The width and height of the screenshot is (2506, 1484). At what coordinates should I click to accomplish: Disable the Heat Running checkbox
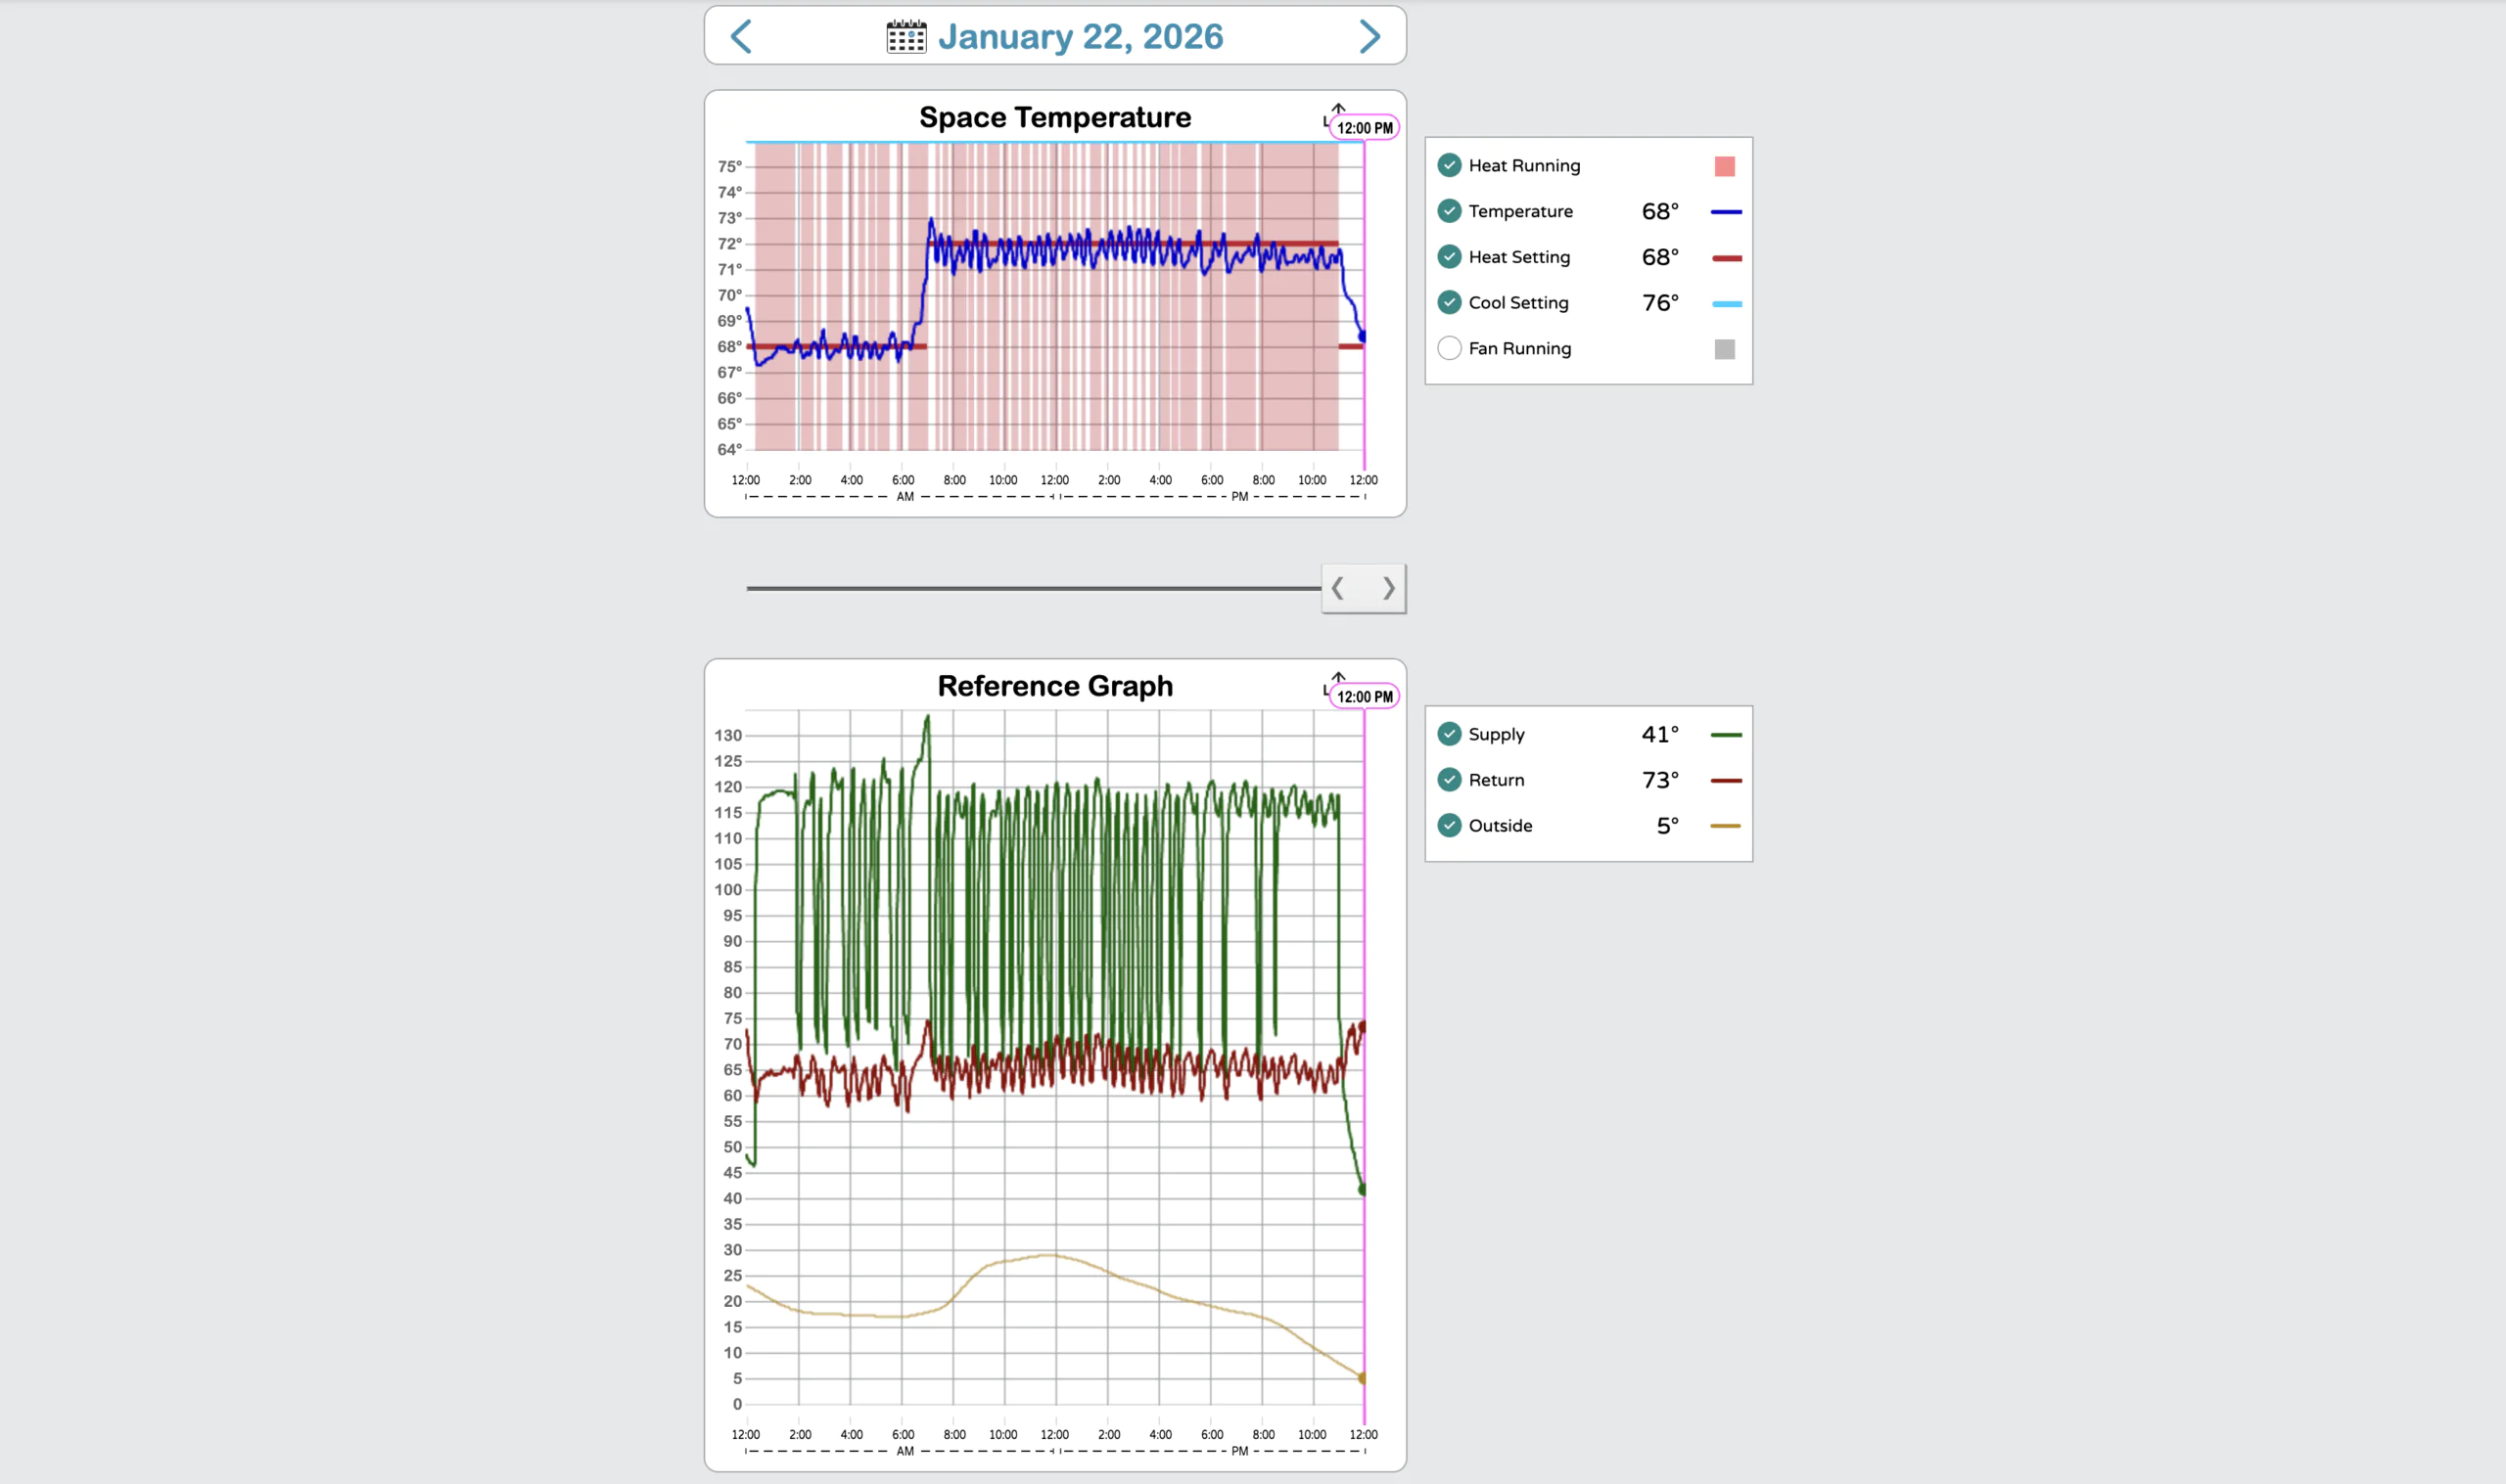(x=1450, y=165)
